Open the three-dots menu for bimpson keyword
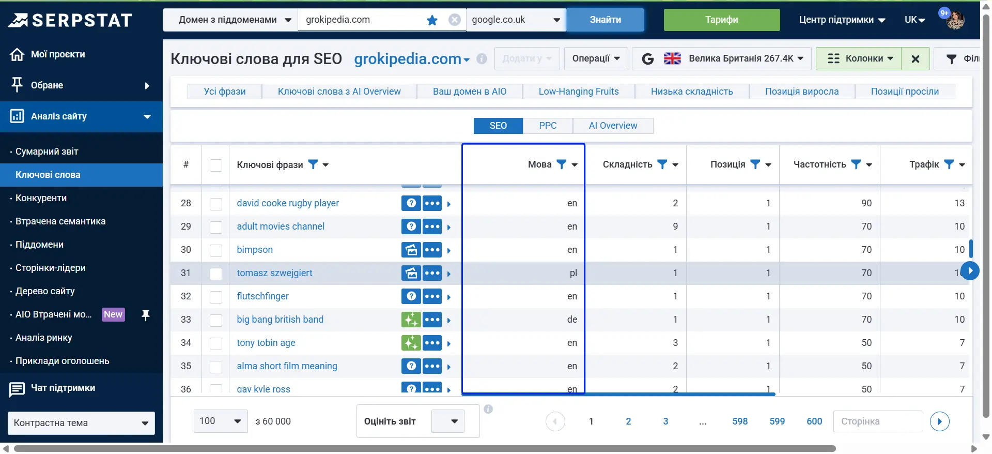The image size is (992, 454). (432, 250)
